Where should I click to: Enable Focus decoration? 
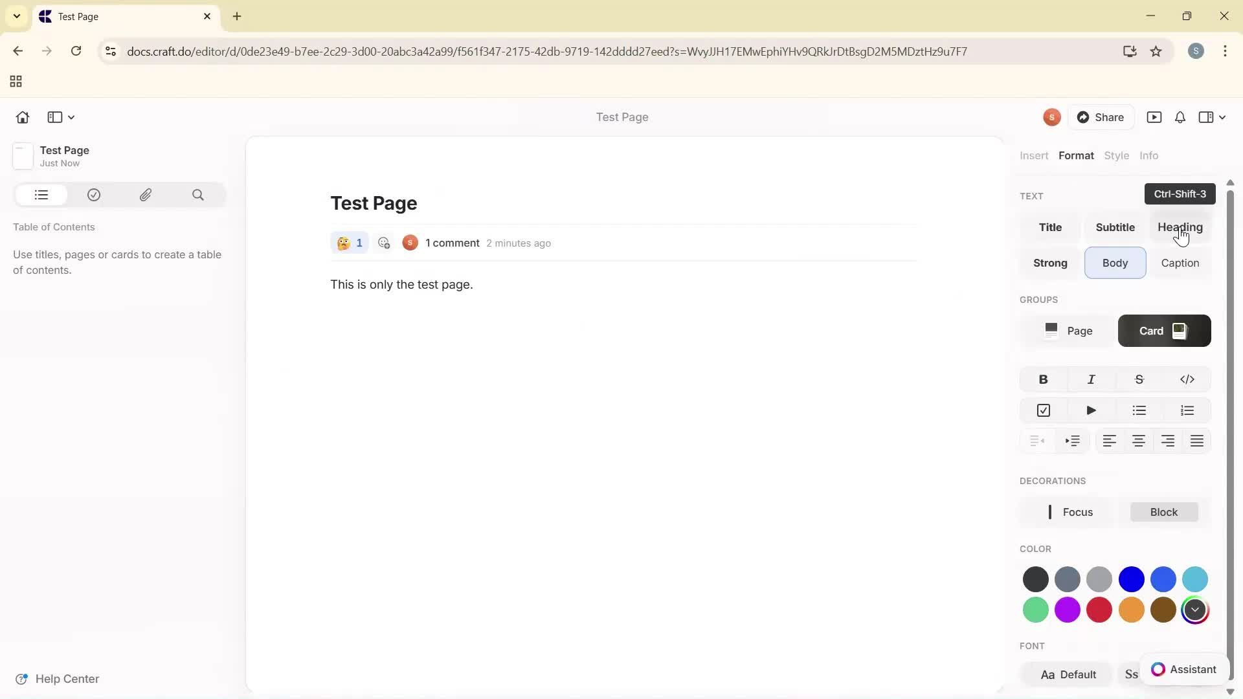[1076, 512]
